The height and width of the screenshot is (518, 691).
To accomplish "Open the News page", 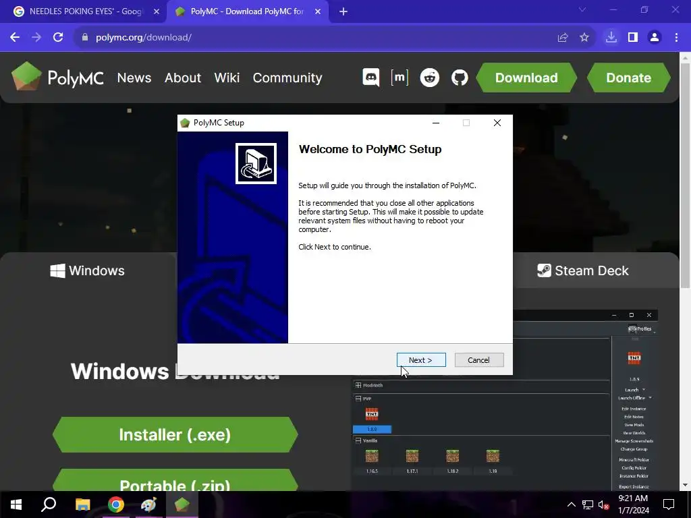I will point(134,78).
